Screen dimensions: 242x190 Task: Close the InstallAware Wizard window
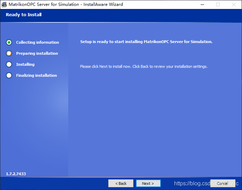[x=234, y=4]
